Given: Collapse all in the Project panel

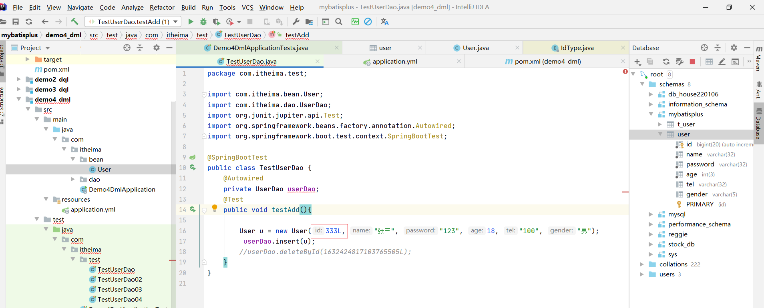Looking at the screenshot, I should click(x=140, y=48).
